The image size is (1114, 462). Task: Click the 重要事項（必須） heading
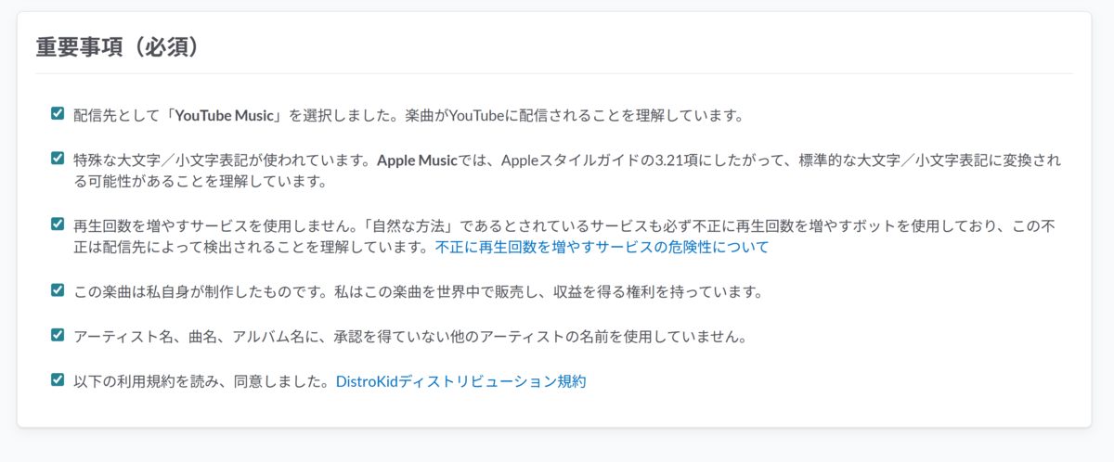(118, 47)
